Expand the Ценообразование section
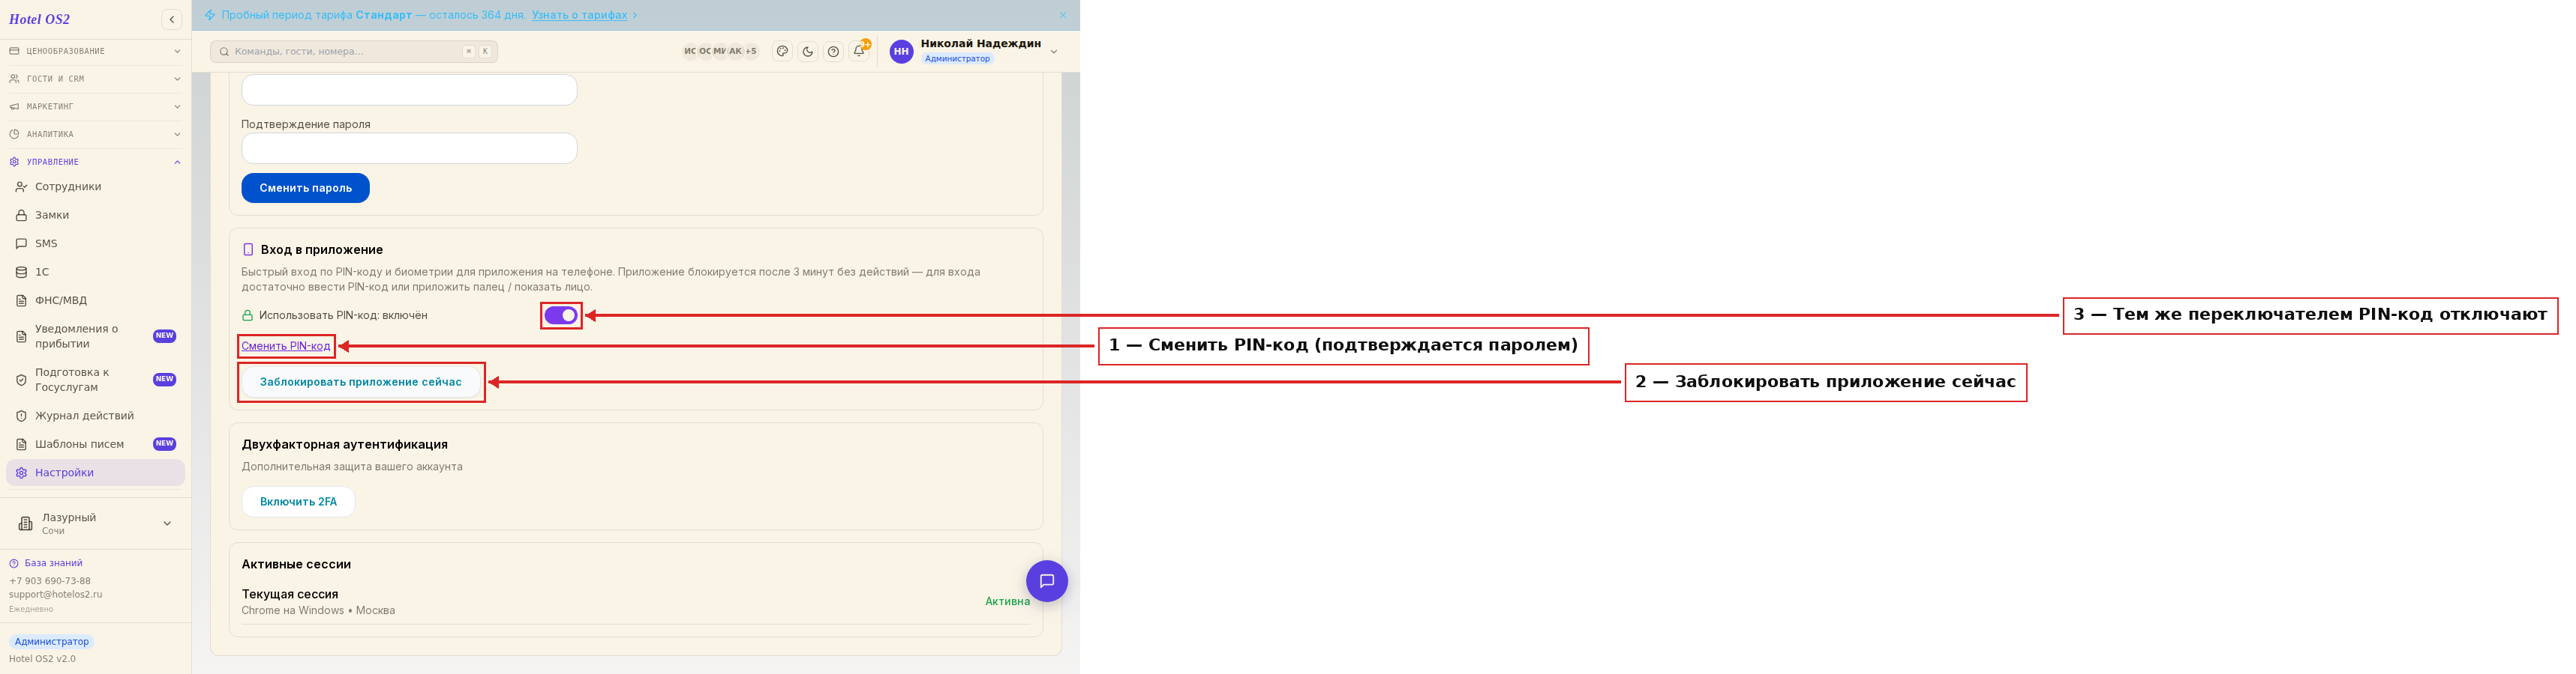Viewport: 2576px width, 674px height. (x=95, y=51)
